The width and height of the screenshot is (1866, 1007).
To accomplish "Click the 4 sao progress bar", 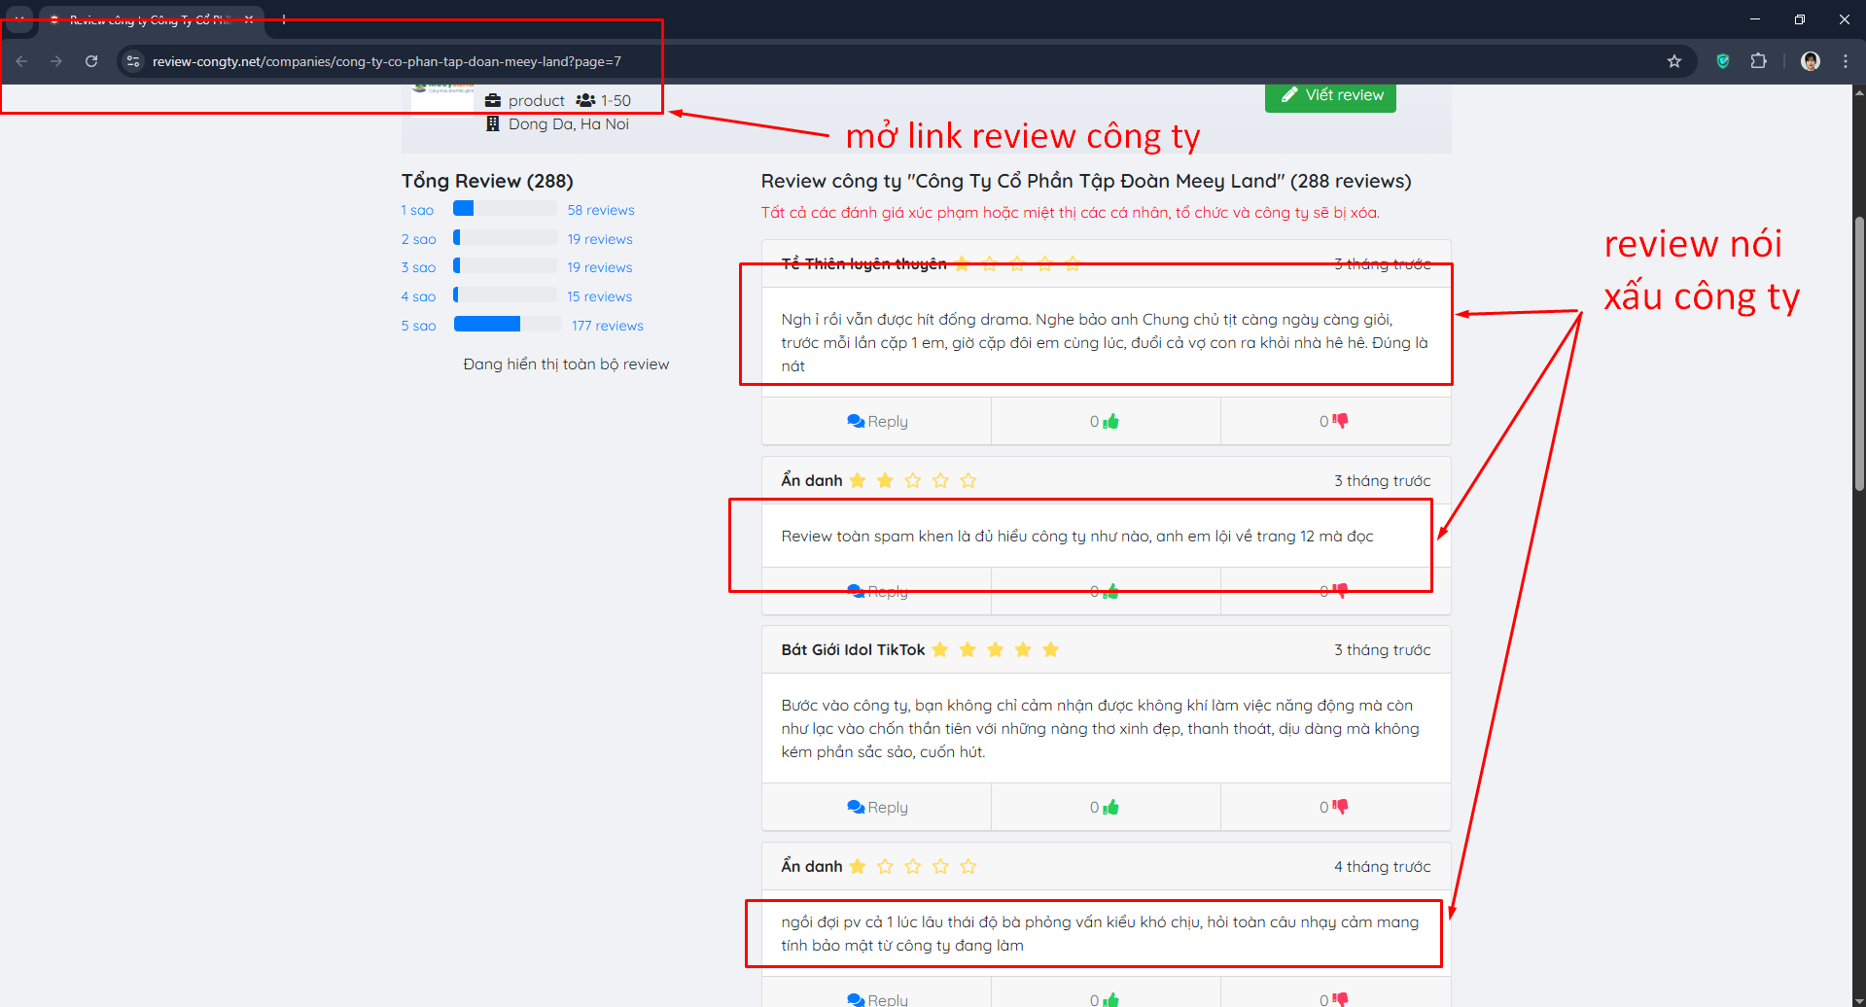I will pyautogui.click(x=505, y=295).
